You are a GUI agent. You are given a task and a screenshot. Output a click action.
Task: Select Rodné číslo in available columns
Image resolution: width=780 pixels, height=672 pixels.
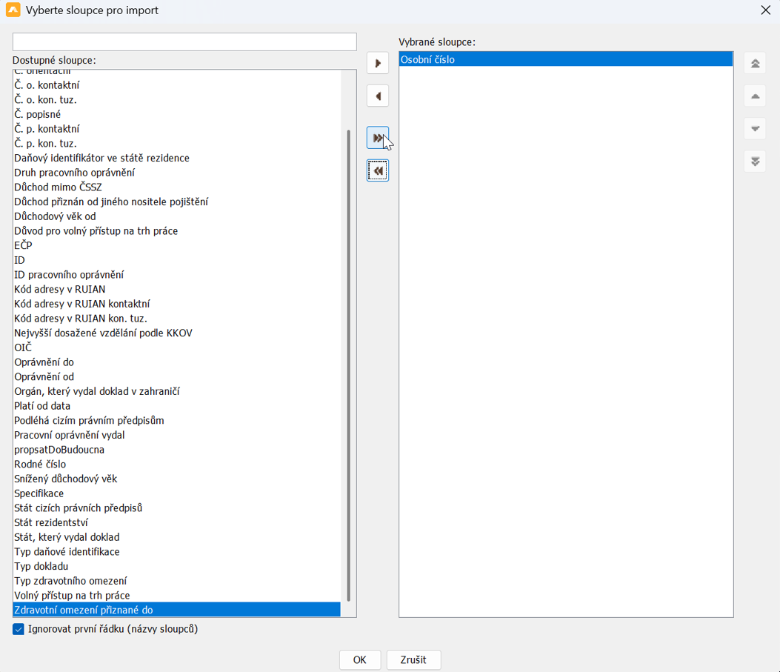click(40, 464)
